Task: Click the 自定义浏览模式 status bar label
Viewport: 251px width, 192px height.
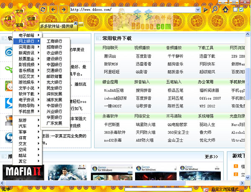Action: click(225, 189)
